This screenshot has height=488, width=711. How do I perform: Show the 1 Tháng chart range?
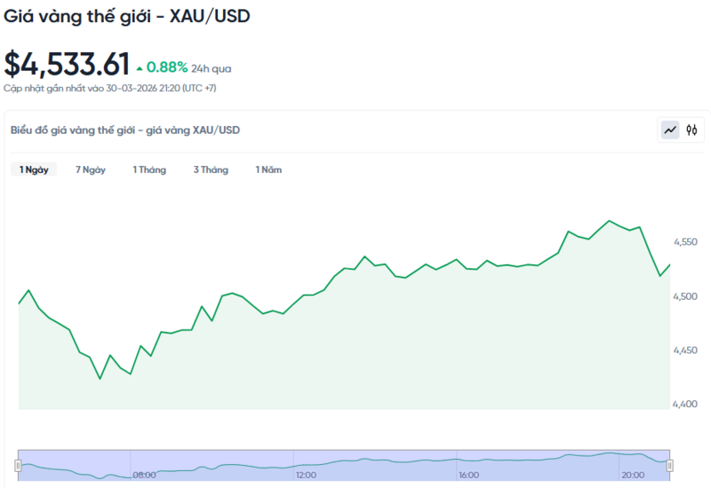[149, 169]
